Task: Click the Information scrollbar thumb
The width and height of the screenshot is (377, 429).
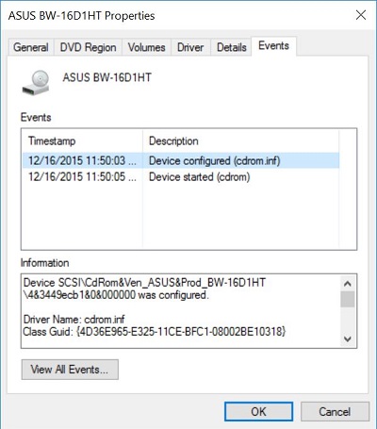Action: [348, 299]
